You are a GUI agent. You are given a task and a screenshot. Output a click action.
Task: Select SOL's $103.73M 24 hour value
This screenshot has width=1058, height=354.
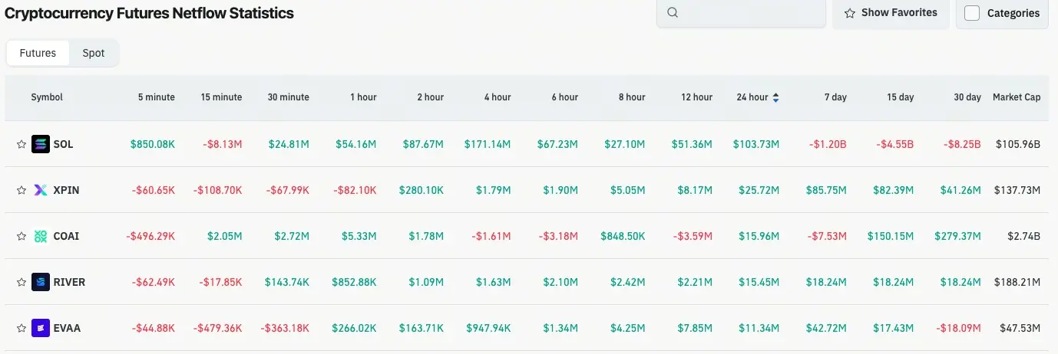(x=756, y=144)
